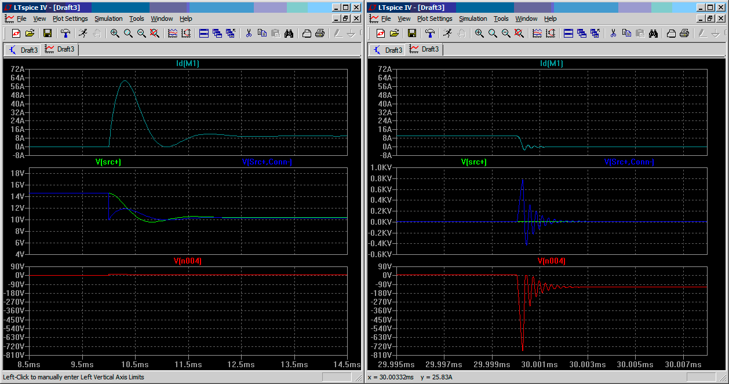
Task: Click Tile Windows icon in right window toolbar
Action: [x=568, y=33]
